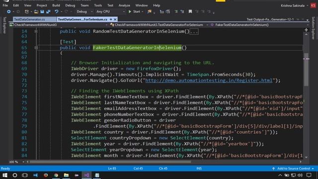The height and width of the screenshot is (179, 318).
Task: Click the KS user account badge
Action: [313, 5]
